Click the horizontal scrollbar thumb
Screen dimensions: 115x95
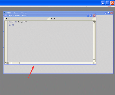(x=15, y=63)
